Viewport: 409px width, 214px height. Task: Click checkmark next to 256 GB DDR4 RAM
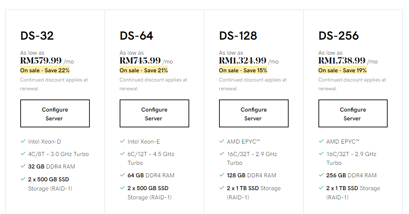coord(321,175)
